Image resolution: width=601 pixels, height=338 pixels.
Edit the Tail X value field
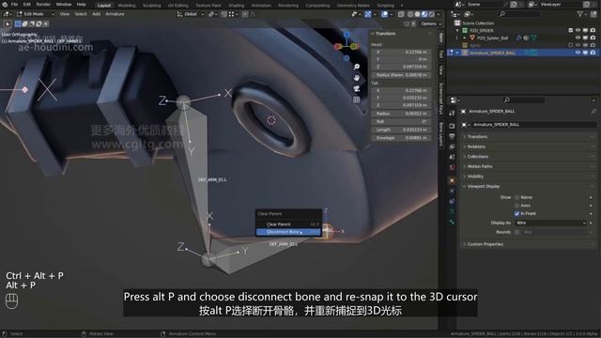pyautogui.click(x=400, y=90)
